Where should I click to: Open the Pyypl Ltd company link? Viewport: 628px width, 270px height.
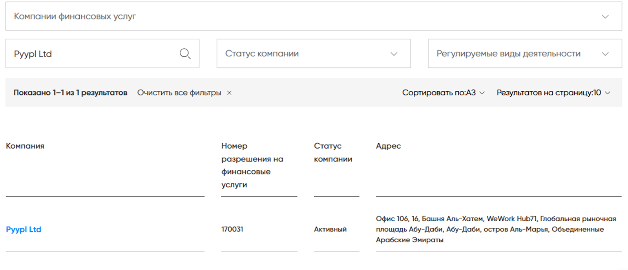tap(24, 229)
